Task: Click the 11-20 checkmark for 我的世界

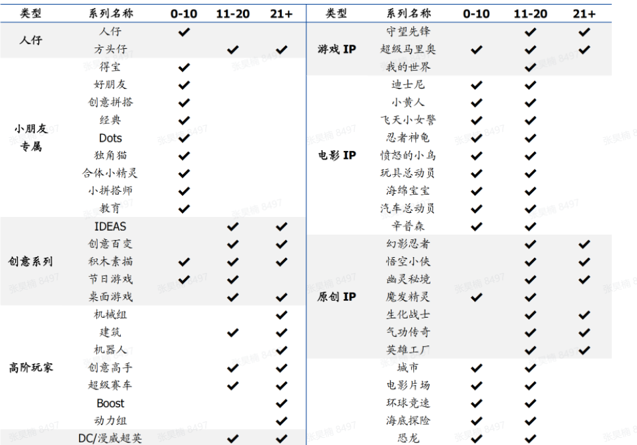Action: coord(530,67)
